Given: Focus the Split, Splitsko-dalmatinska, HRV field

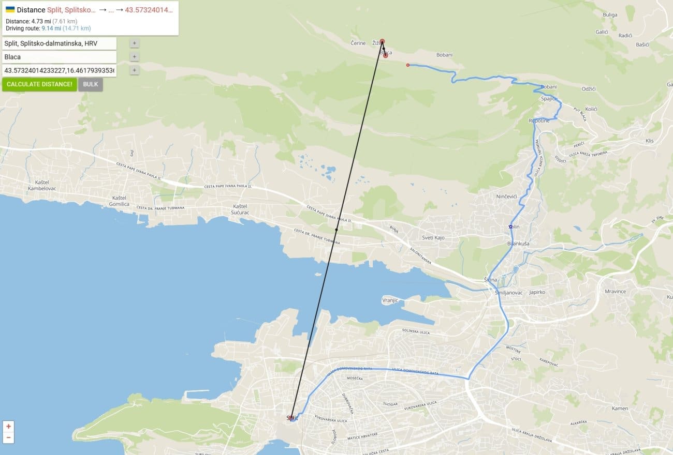Looking at the screenshot, I should click(x=59, y=43).
